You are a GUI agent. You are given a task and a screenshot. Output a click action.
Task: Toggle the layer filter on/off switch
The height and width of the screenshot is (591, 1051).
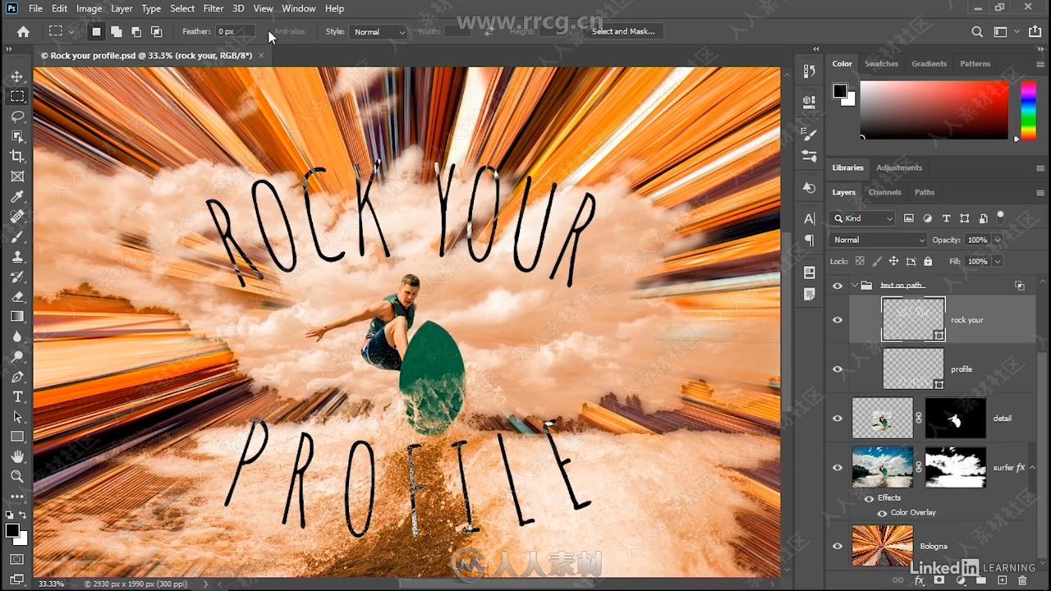tap(1000, 216)
